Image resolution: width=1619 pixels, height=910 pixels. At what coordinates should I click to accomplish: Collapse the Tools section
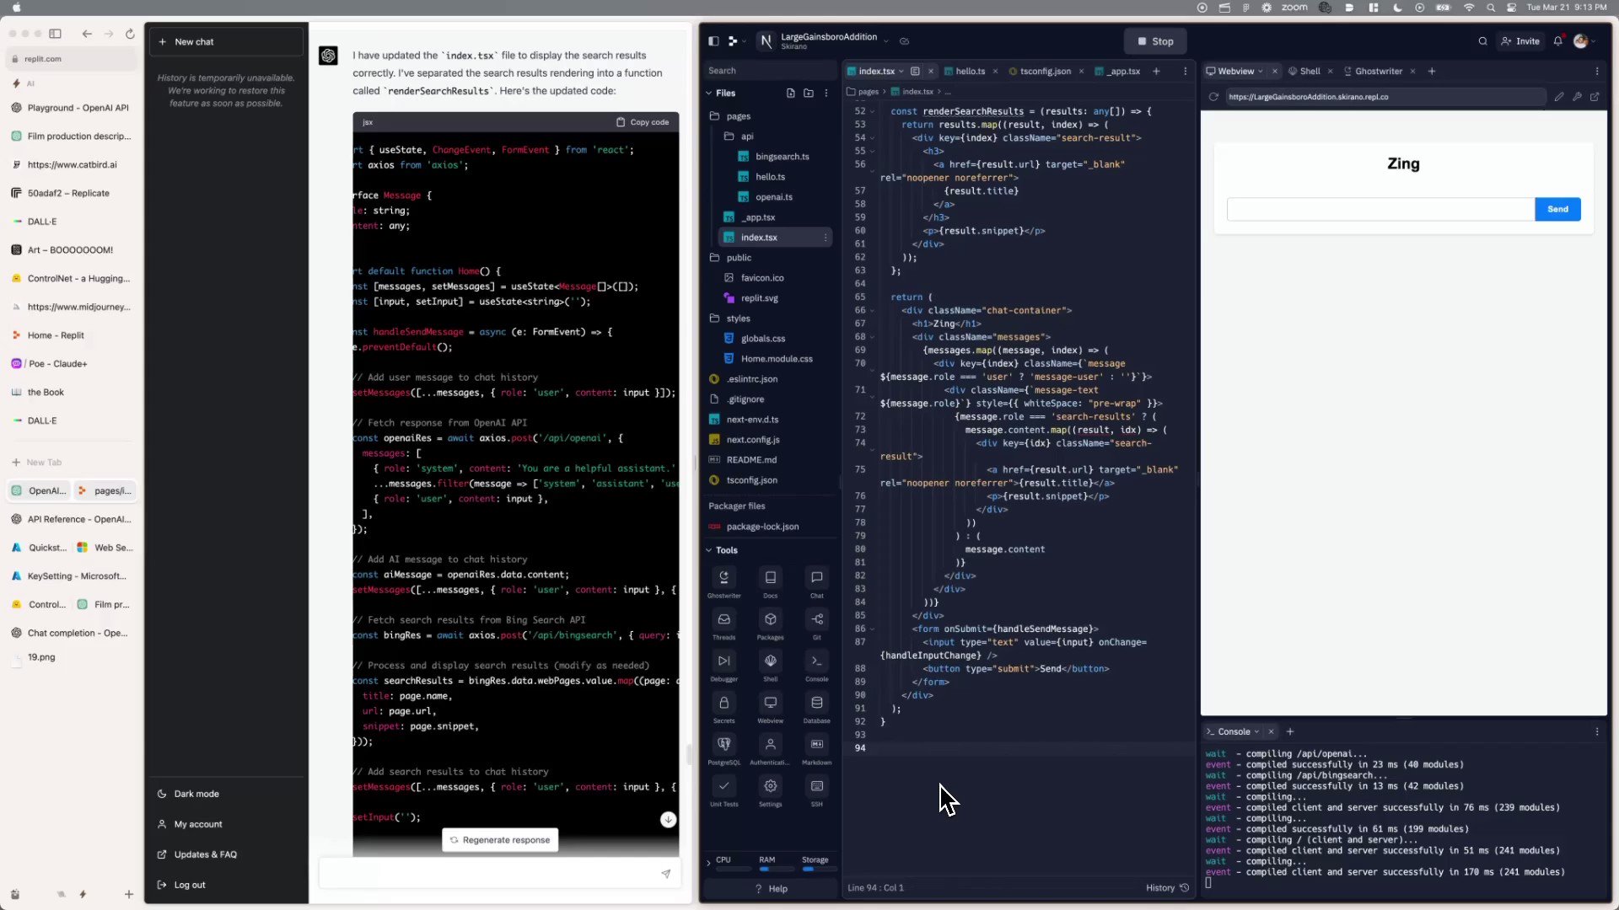[709, 550]
